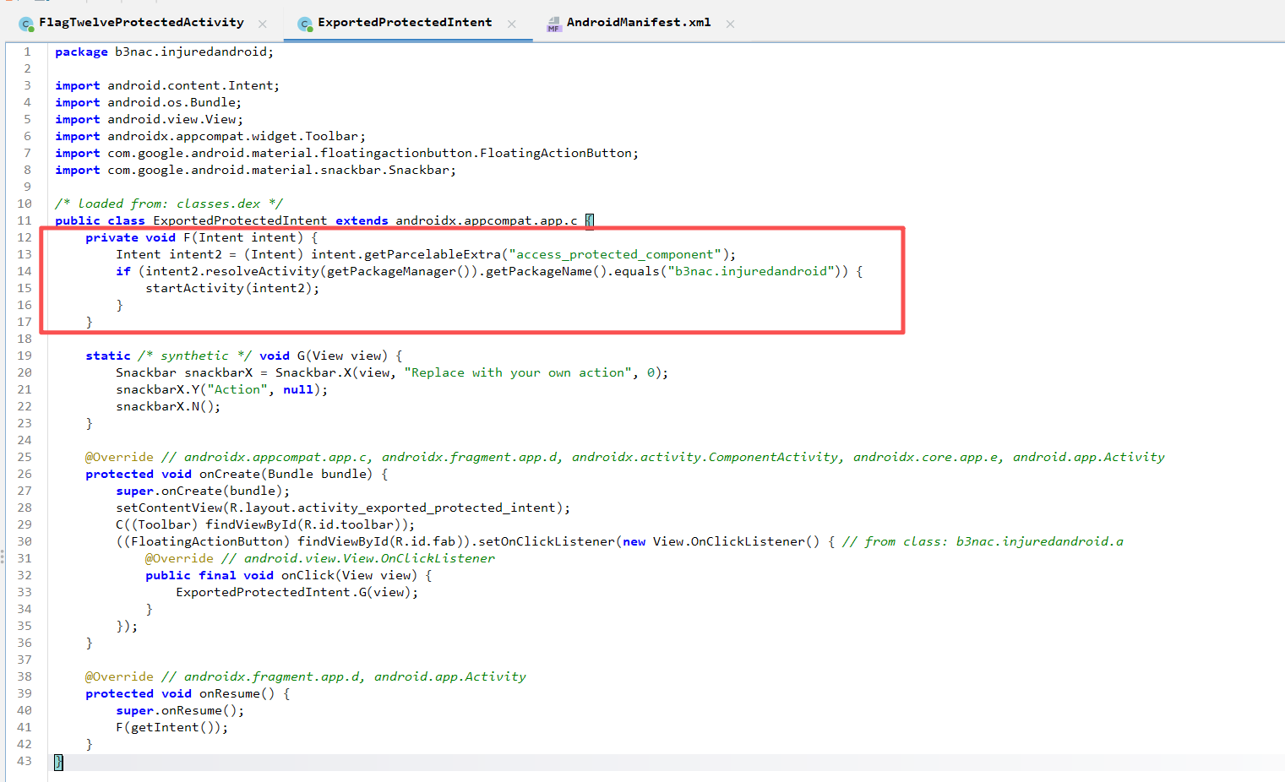This screenshot has height=782, width=1285.
Task: Click the ExportedProtectedIntent class icon
Action: click(x=305, y=24)
